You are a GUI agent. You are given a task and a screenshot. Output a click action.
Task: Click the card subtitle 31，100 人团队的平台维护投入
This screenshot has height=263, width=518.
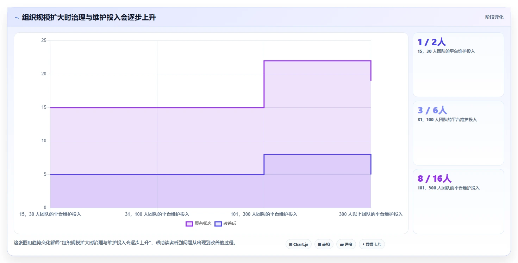pos(447,120)
